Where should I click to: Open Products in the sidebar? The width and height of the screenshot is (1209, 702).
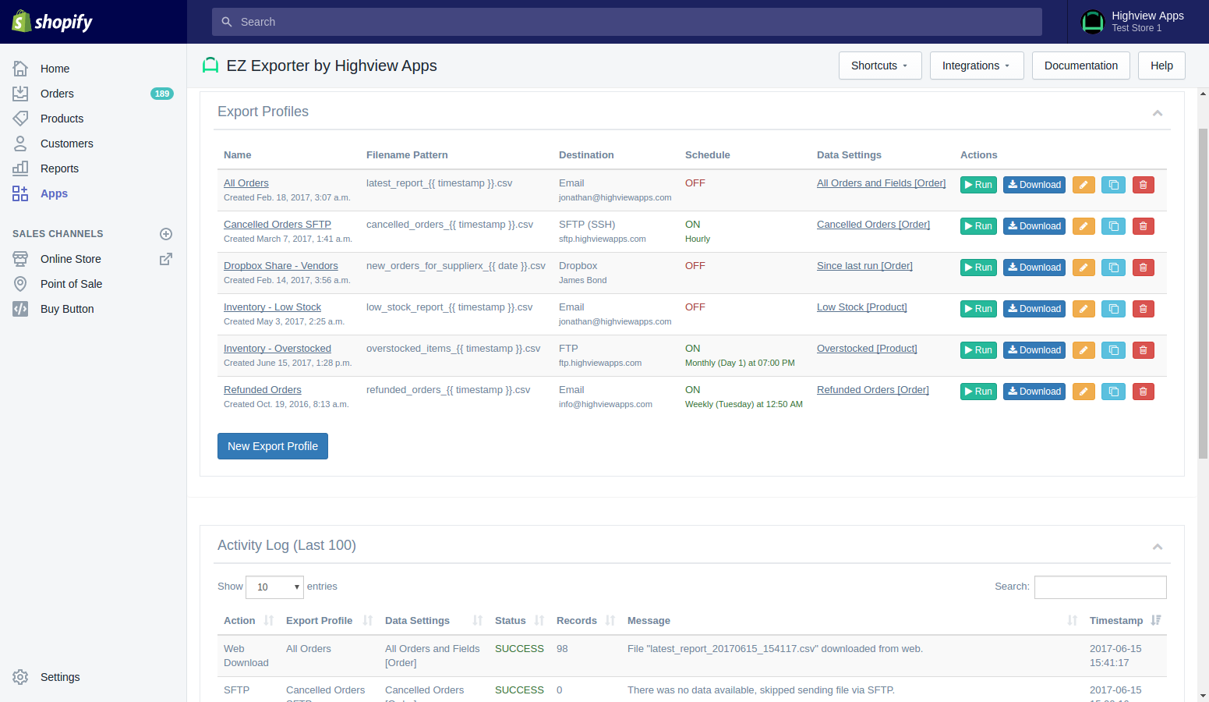click(62, 119)
